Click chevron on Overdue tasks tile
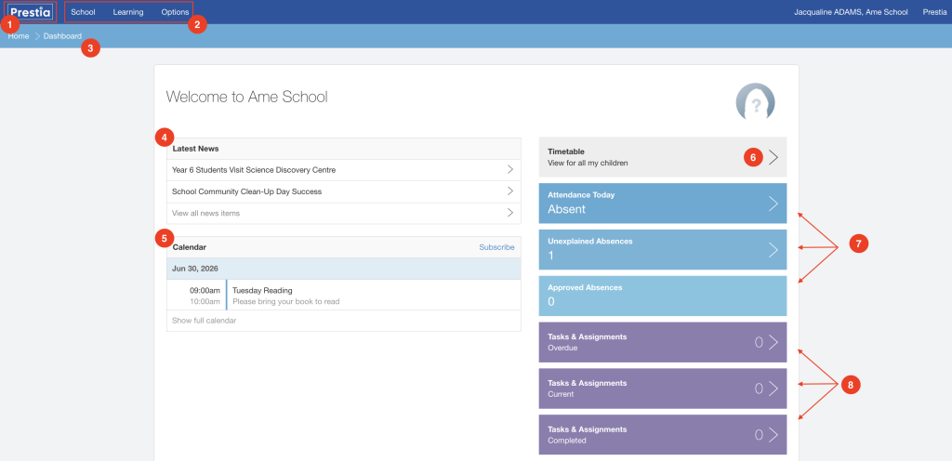952x461 pixels. click(773, 342)
